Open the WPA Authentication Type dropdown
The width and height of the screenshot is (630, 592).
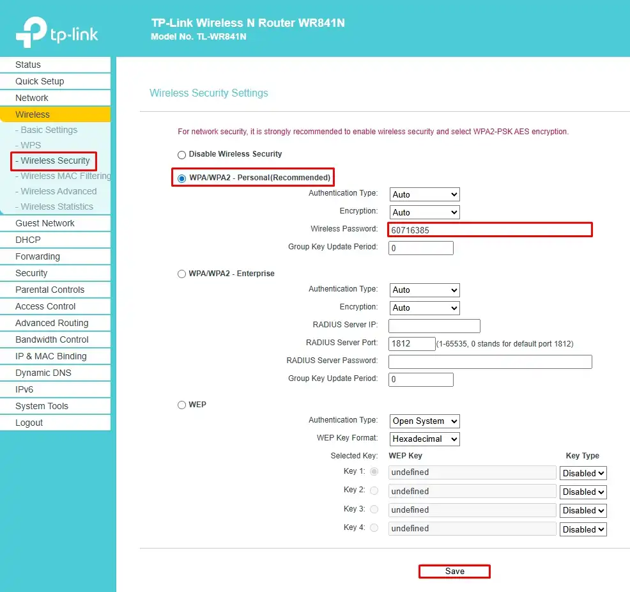coord(424,194)
